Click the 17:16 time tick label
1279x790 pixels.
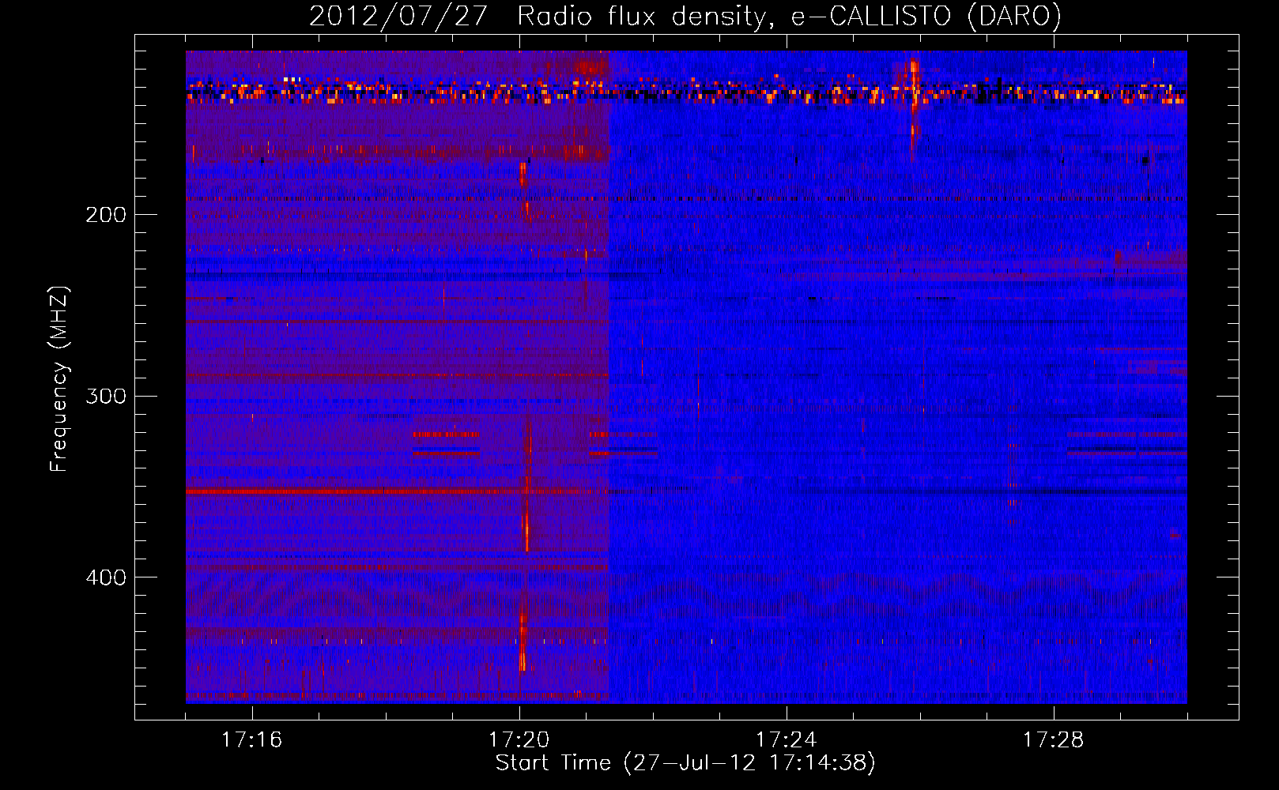pos(251,740)
